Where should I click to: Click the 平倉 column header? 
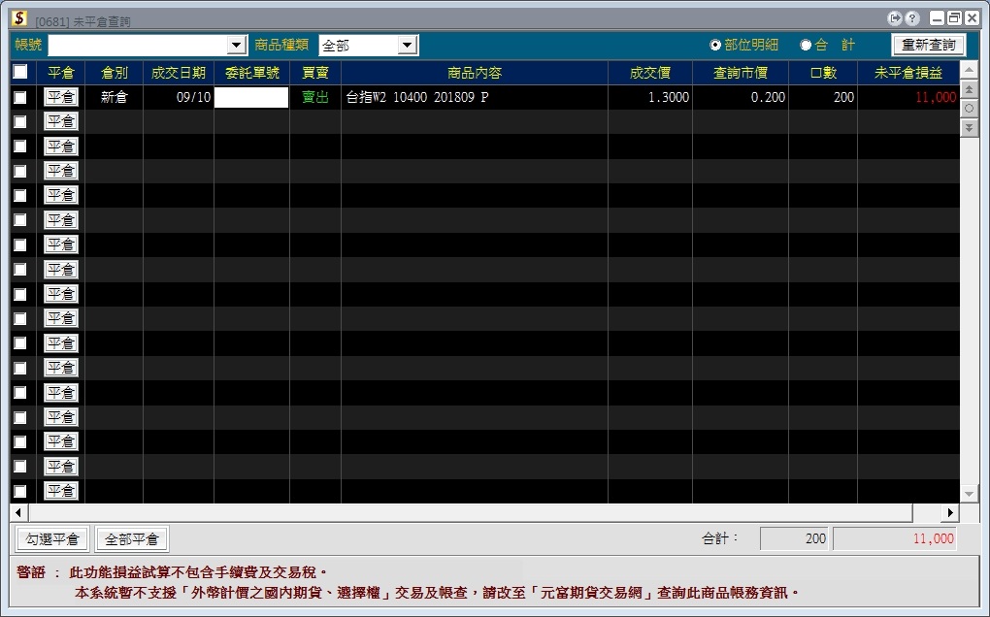click(60, 73)
